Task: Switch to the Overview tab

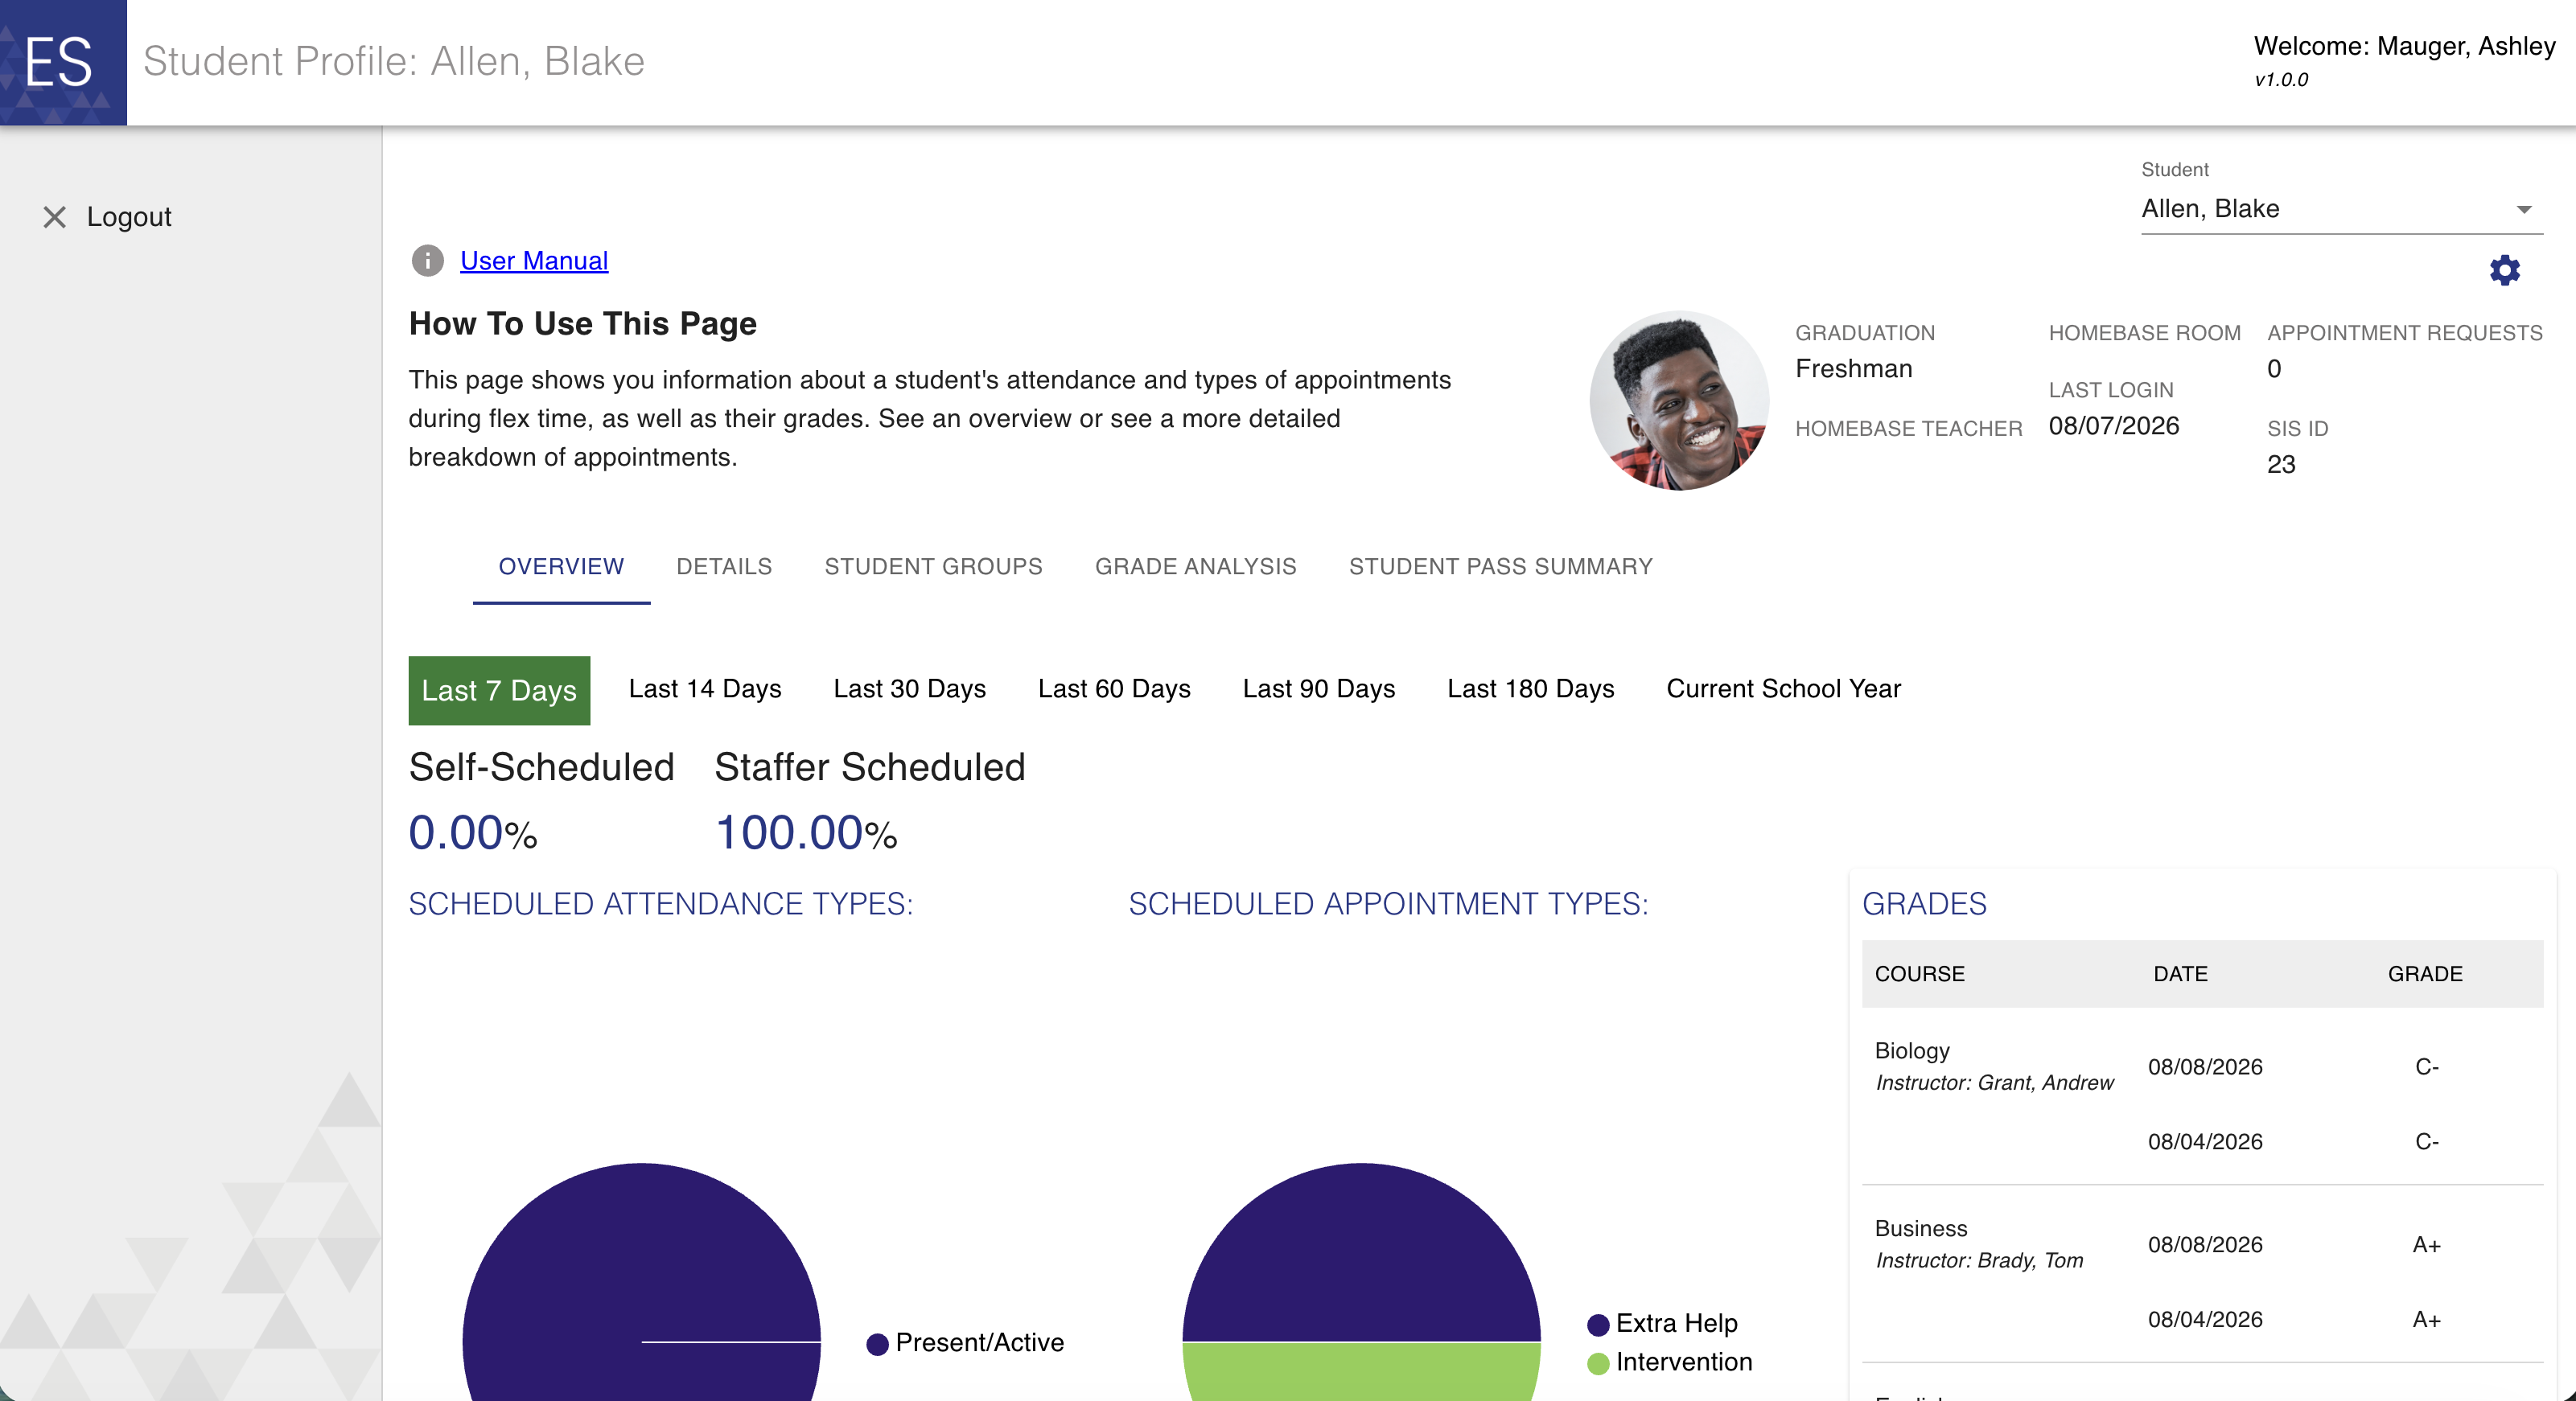Action: 561,566
